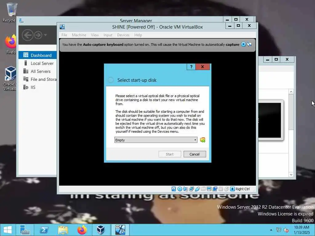Click the disabled Start button

pos(169,154)
